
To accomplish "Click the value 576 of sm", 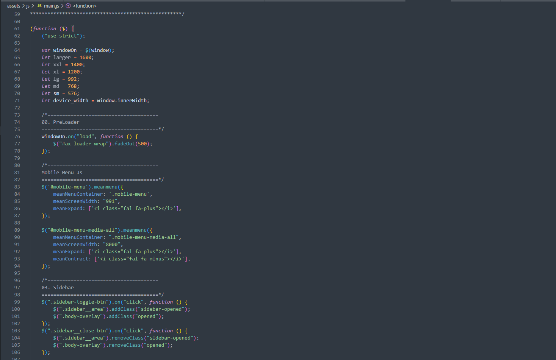I will 72,94.
